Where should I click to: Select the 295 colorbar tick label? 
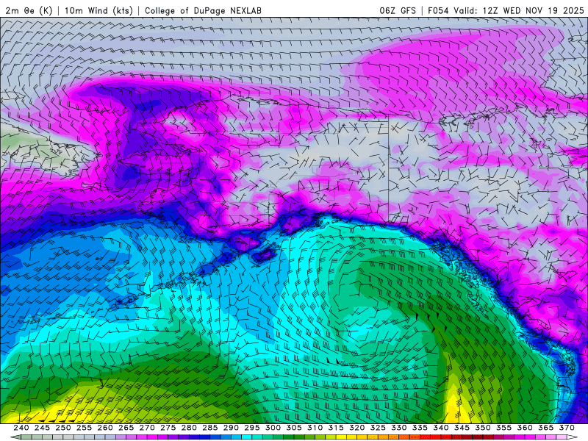[x=252, y=428]
